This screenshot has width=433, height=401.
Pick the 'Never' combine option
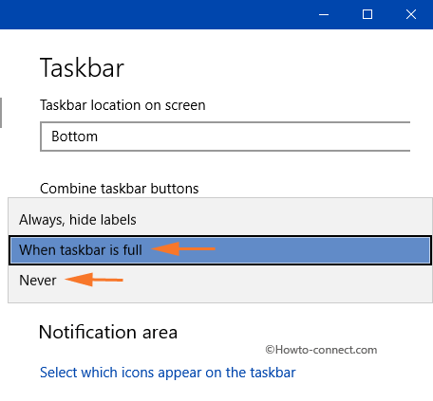(220, 281)
